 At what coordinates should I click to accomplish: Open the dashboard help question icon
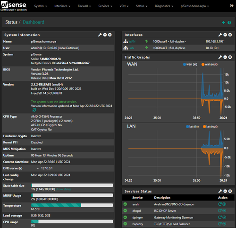click(x=229, y=23)
